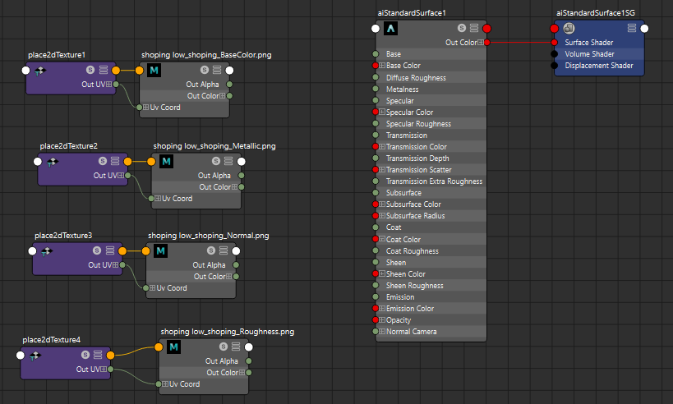Expand the Out Color plus on aiStandardSurface1
The image size is (673, 404).
(x=480, y=43)
